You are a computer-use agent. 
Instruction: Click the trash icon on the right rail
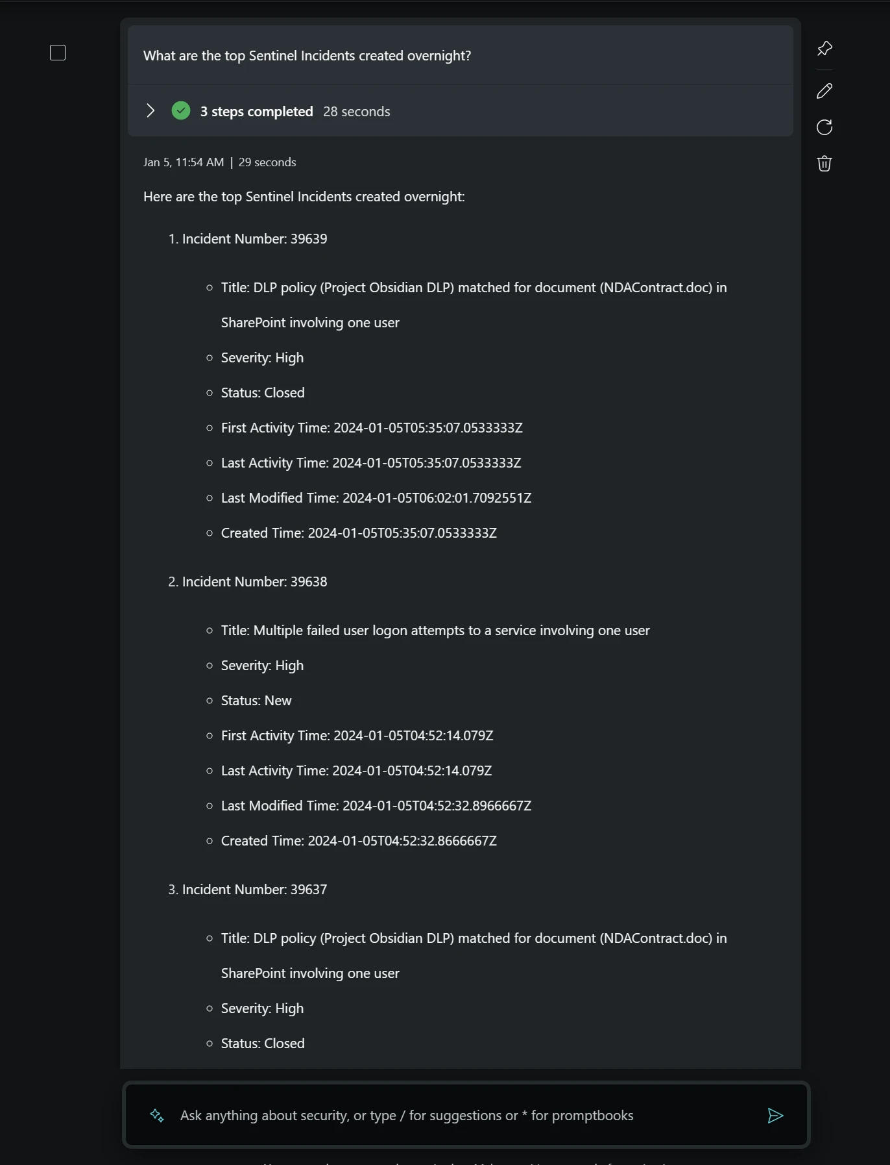click(824, 164)
